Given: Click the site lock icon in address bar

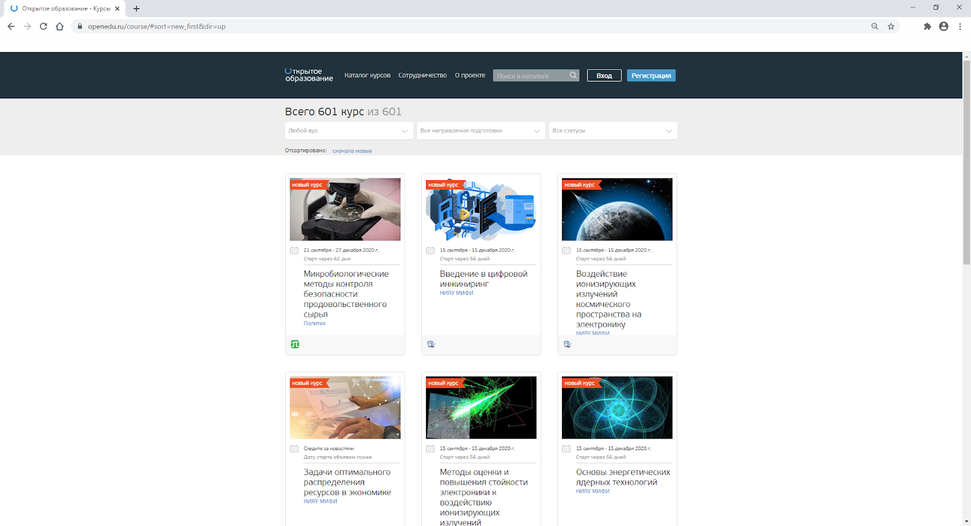Looking at the screenshot, I should click(80, 26).
